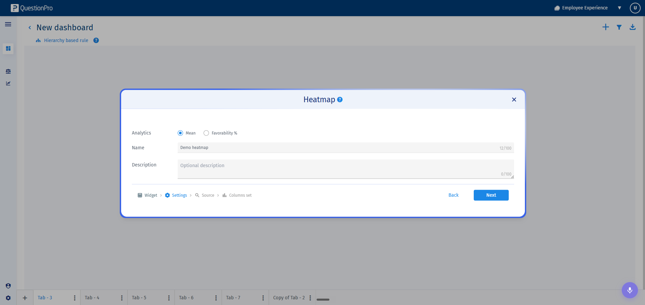The image size is (645, 305).
Task: Add a new tab with plus icon
Action: [25, 298]
